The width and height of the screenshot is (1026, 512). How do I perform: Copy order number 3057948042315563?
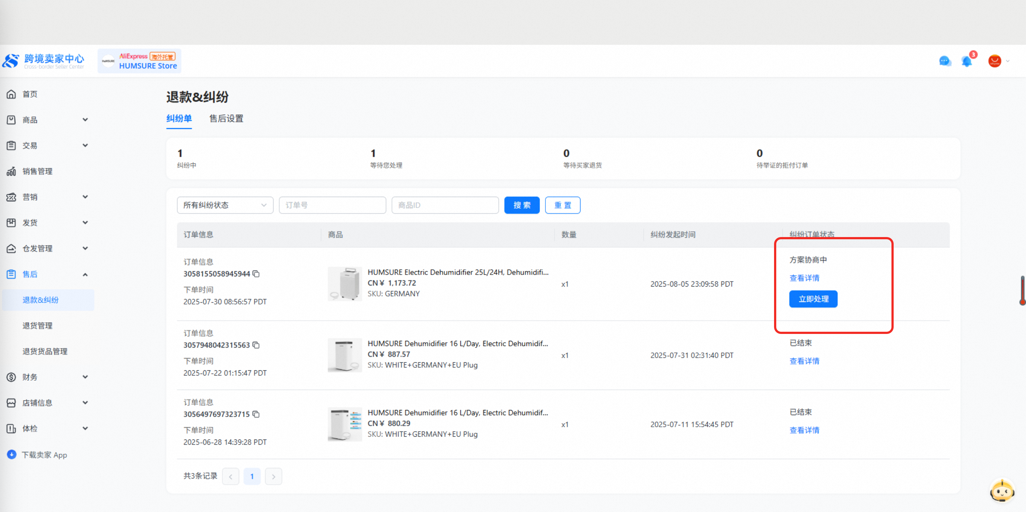256,345
